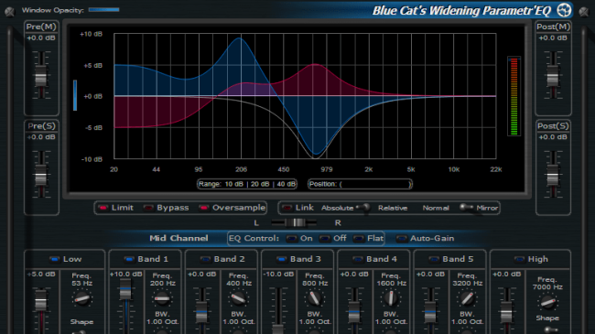595x334 pixels.
Task: Click the Band 1 200 Hz value
Action: pos(162,284)
